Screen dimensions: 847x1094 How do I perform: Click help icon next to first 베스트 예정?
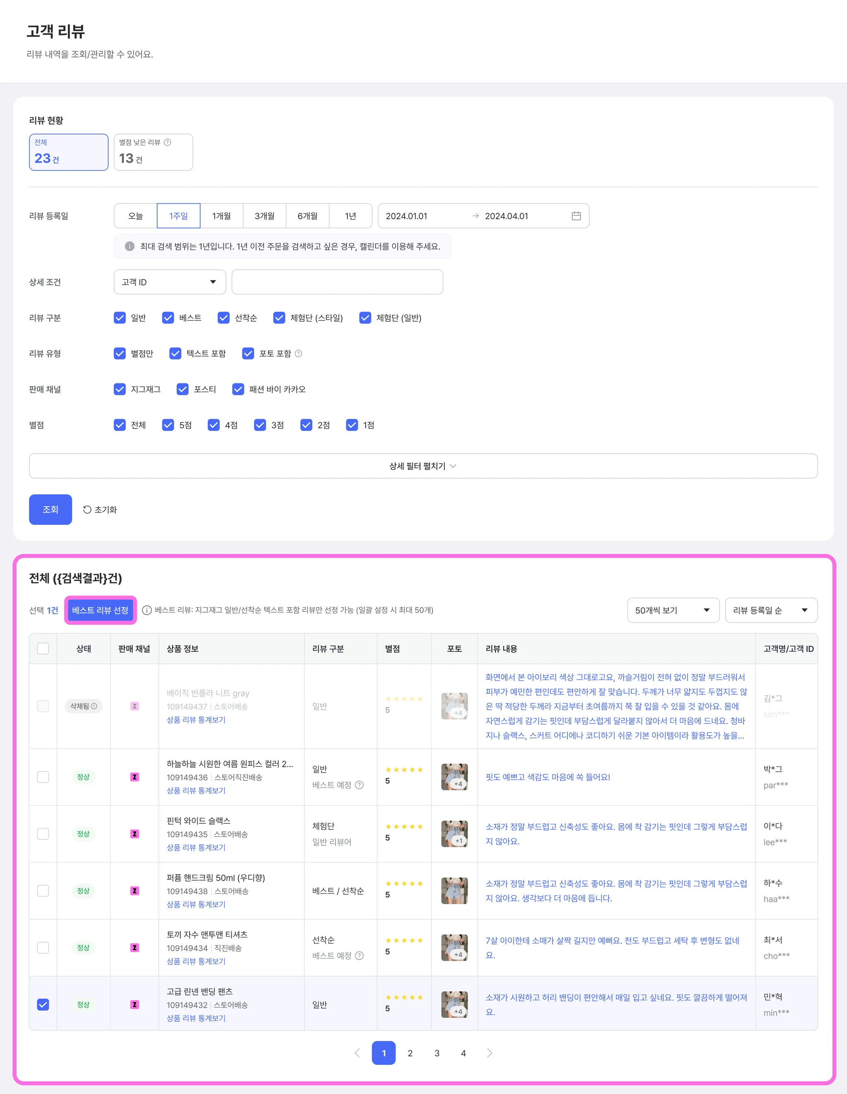tap(359, 785)
